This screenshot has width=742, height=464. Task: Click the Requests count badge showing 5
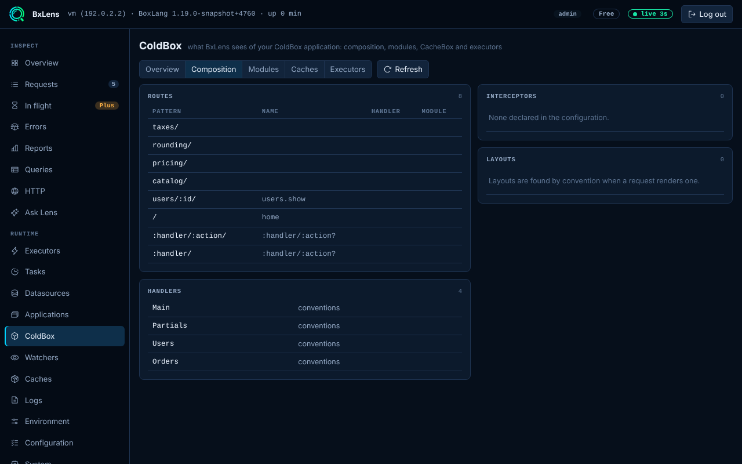pos(114,84)
